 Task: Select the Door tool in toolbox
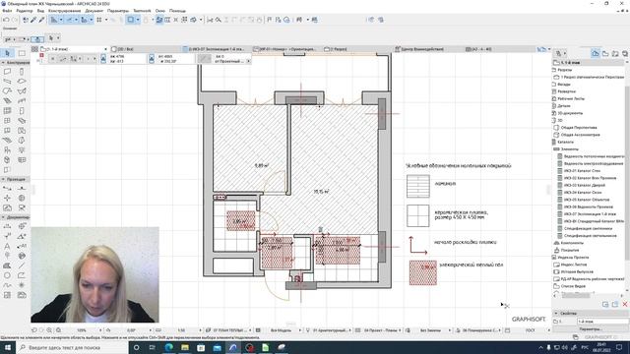(22, 111)
